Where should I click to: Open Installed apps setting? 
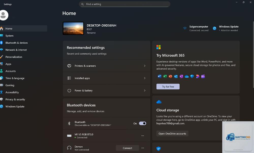pos(107,78)
